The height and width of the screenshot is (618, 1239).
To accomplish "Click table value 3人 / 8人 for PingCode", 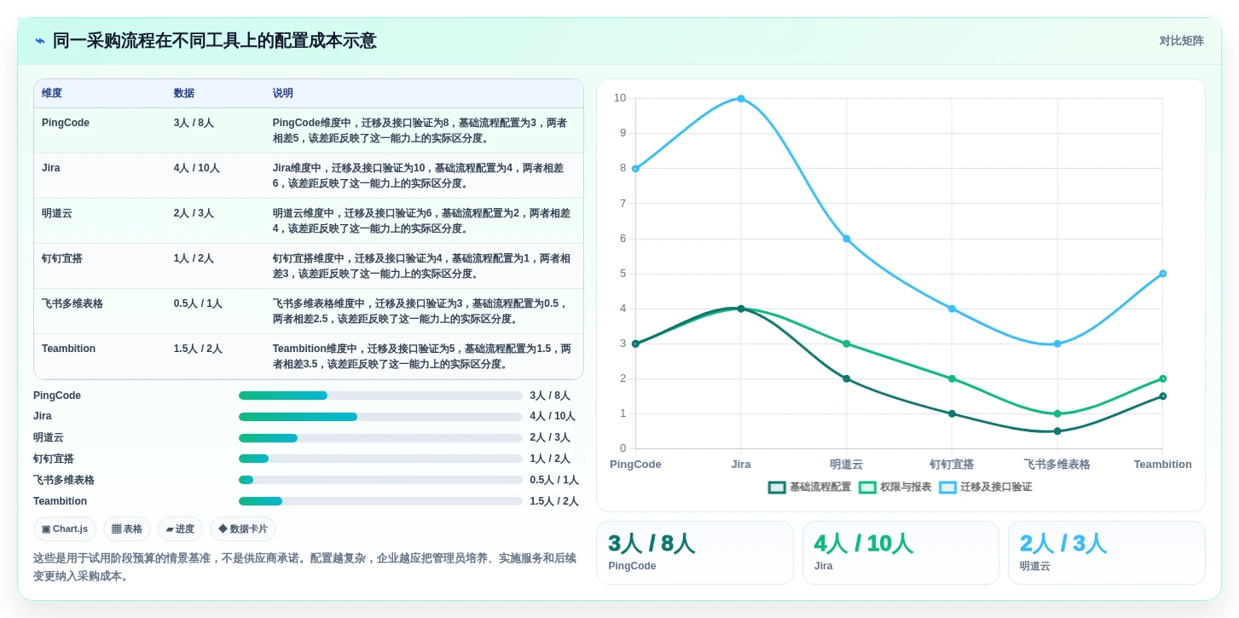I will click(x=194, y=123).
